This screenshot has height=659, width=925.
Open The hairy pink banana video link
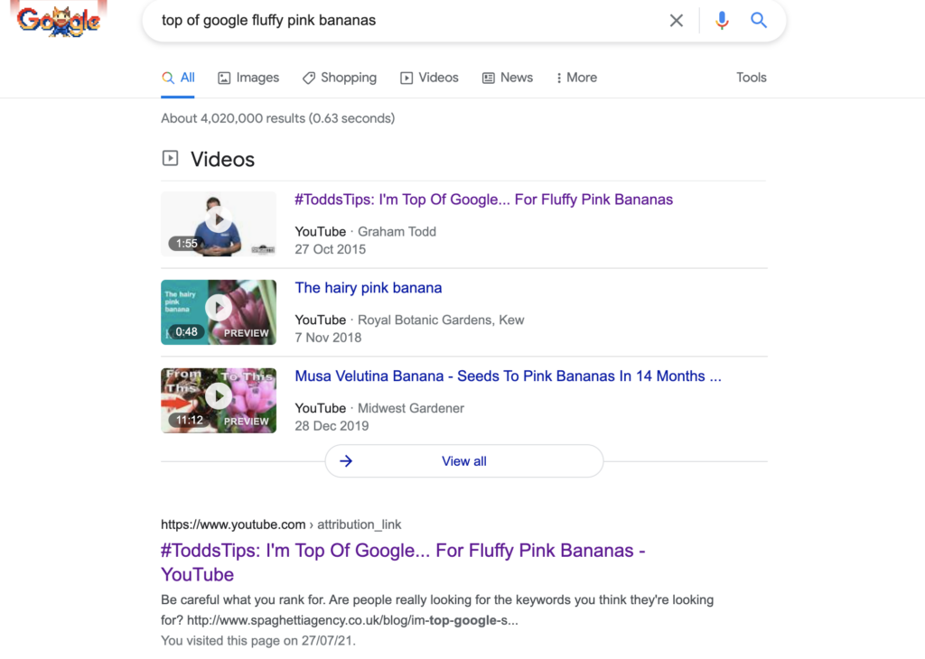368,287
